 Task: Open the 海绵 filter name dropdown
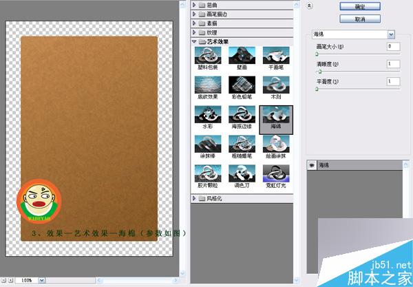(391, 34)
